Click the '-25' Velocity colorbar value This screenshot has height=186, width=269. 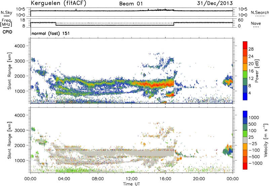pos(253,144)
